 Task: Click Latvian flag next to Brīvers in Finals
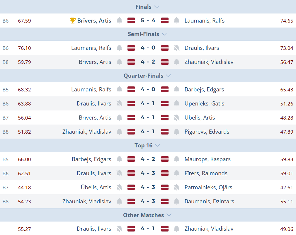point(131,21)
